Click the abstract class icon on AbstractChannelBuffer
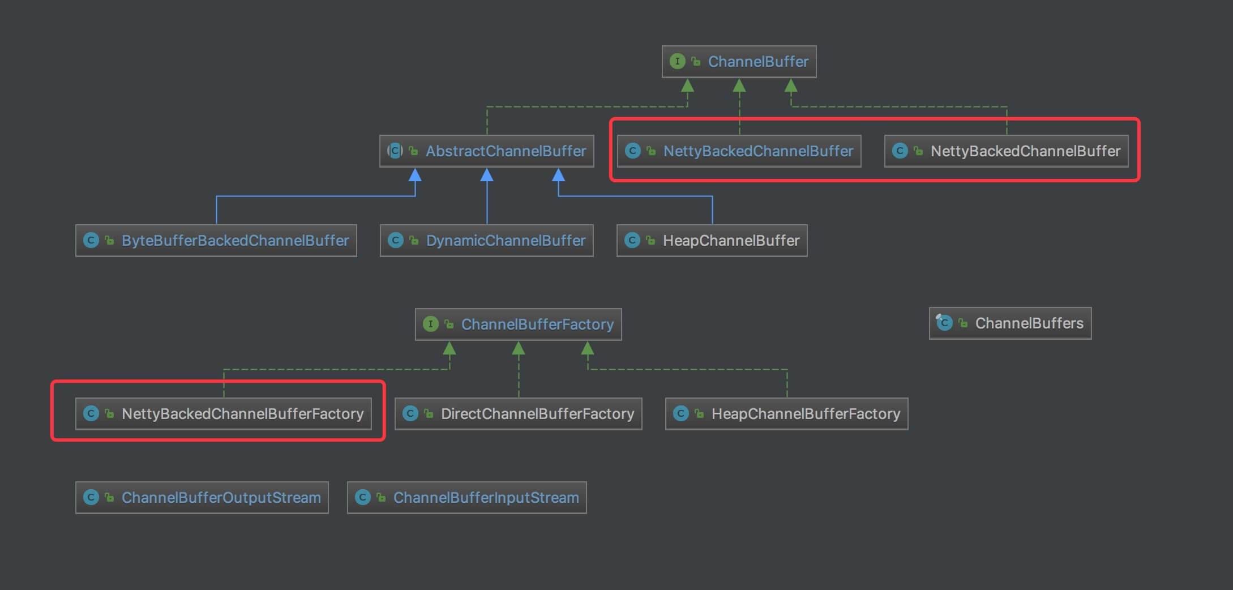 coord(395,151)
